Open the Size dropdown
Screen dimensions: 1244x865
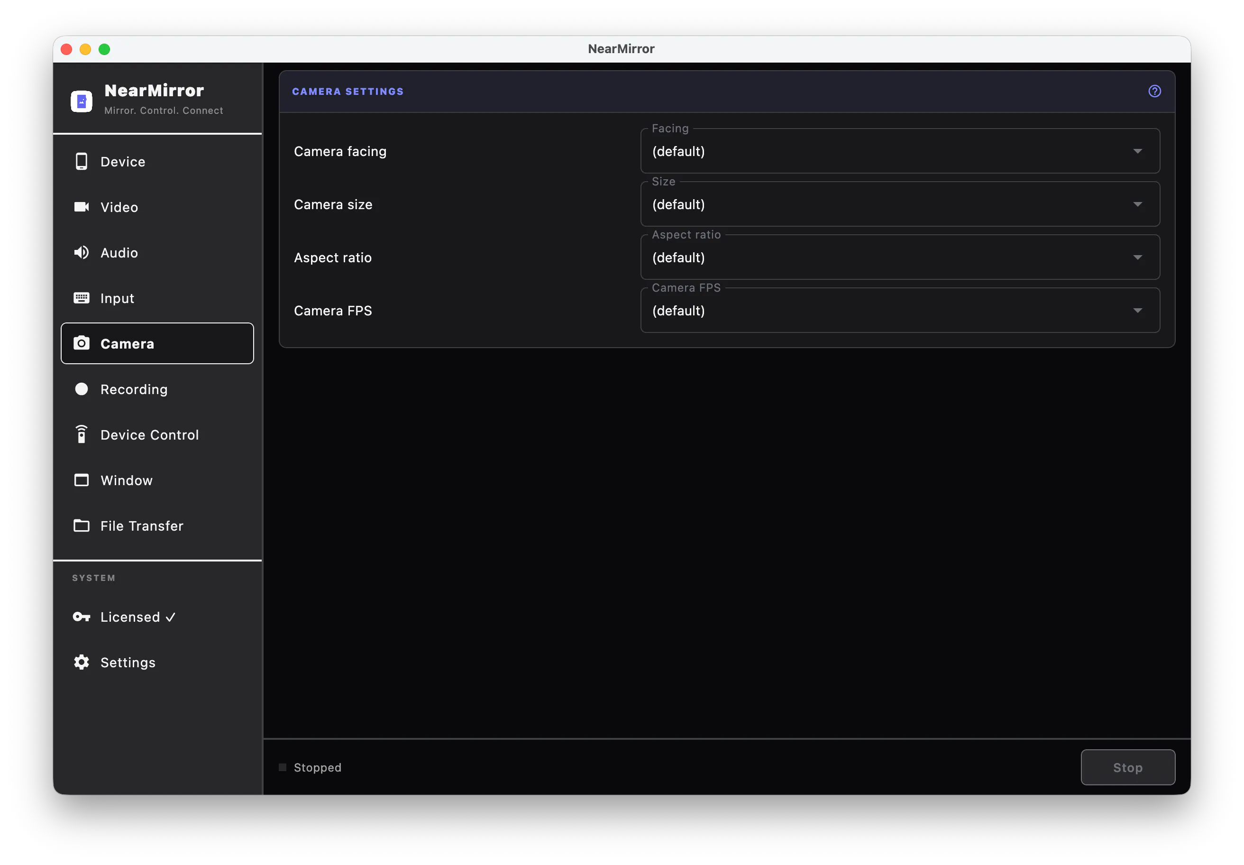(x=900, y=204)
